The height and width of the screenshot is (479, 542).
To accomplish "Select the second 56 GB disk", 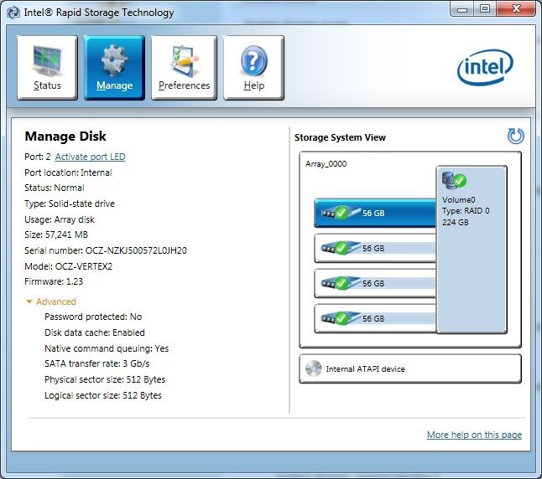I will click(375, 248).
